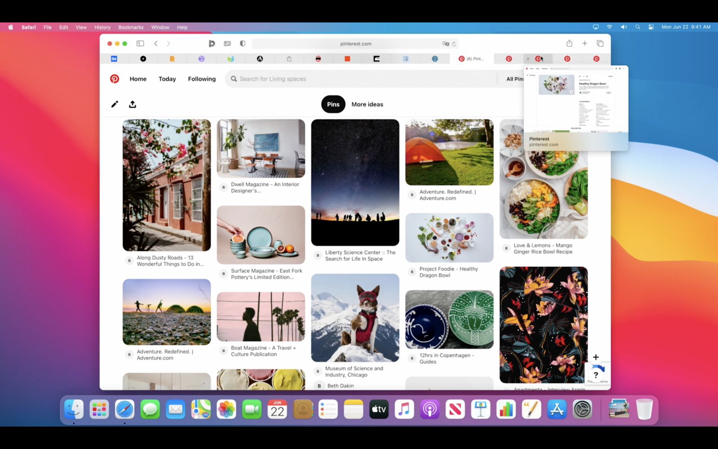The width and height of the screenshot is (718, 449).
Task: Select the rightmost Pinterest tab
Action: (x=596, y=59)
